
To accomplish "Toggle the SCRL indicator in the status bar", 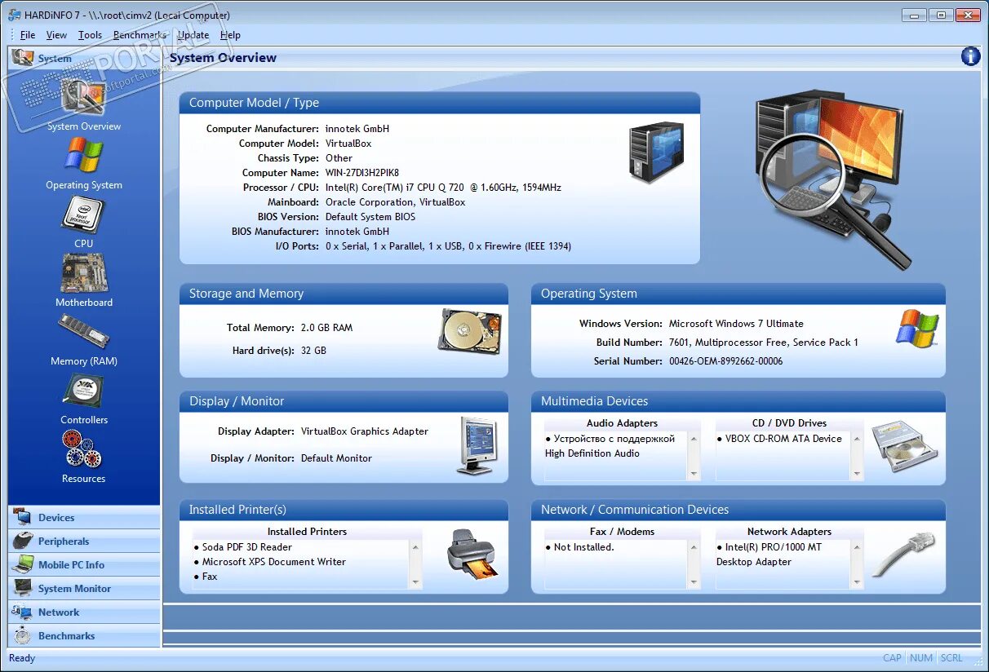I will 951,657.
